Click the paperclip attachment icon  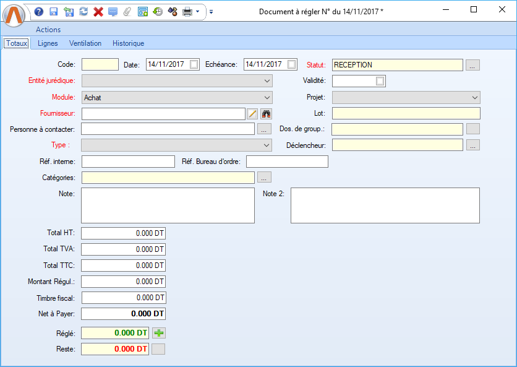[127, 12]
